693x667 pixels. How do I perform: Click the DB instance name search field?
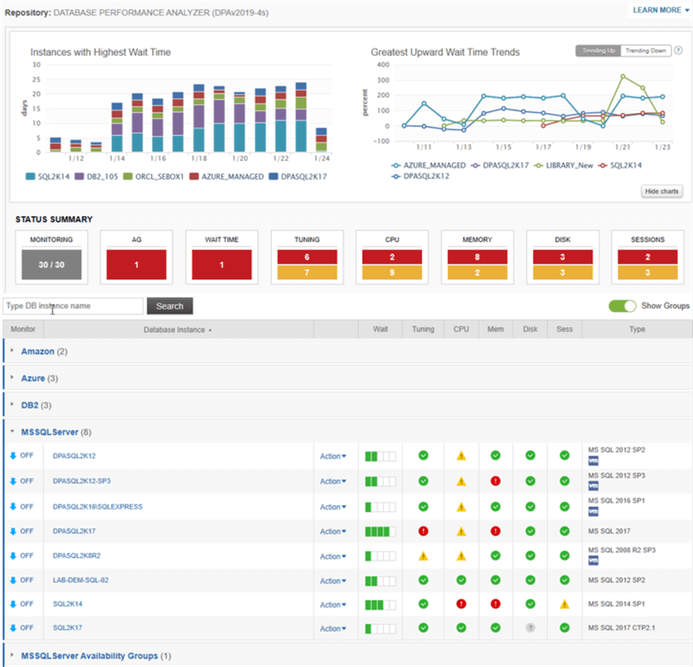point(73,306)
